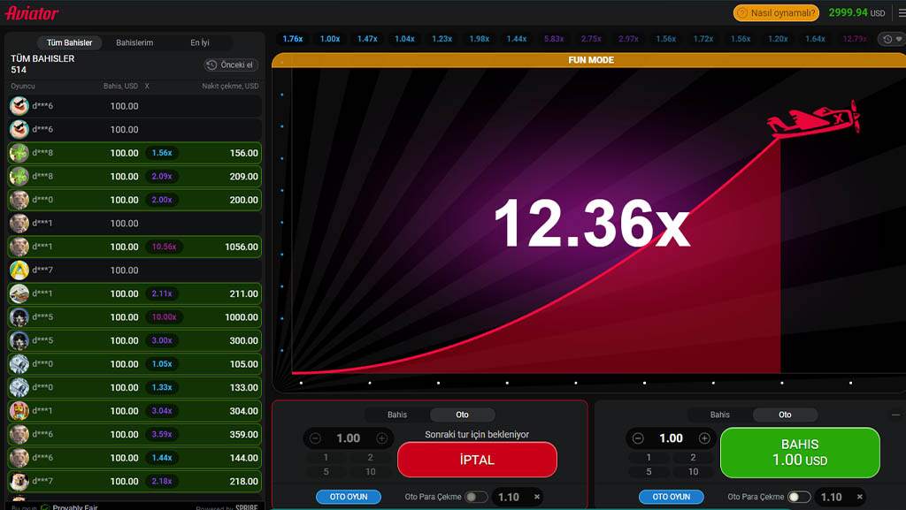
Task: Open the hamburger menu at top right
Action: click(x=901, y=13)
